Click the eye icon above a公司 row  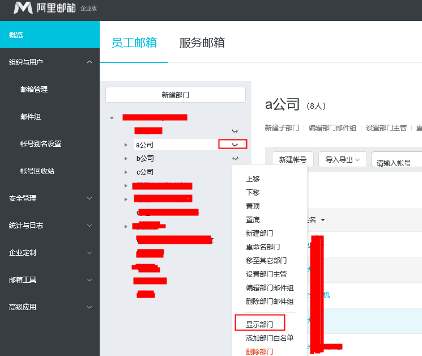(x=235, y=130)
